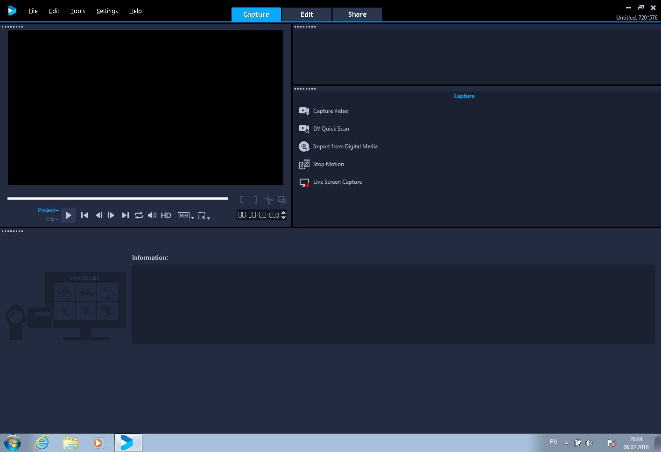The width and height of the screenshot is (661, 452).
Task: Jump to the start with Home button
Action: click(84, 216)
